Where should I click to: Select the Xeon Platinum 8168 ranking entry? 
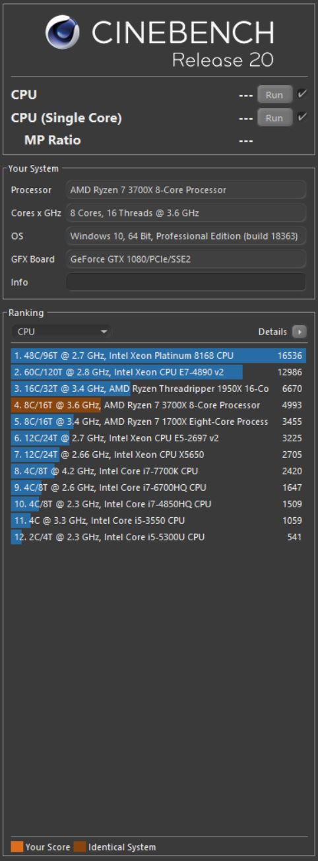[158, 356]
